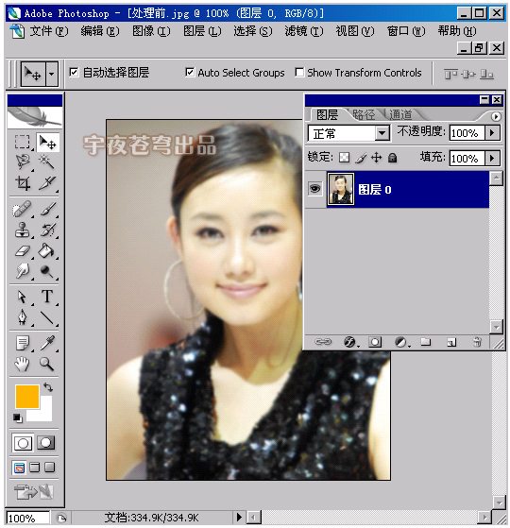Viewport: 510px width, 528px height.
Task: Click white background color swatch
Action: [x=45, y=414]
